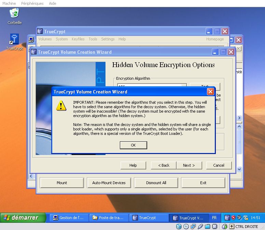Click the FR language indicator

click(214, 218)
